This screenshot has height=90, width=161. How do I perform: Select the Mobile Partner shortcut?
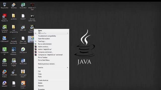click(5, 62)
